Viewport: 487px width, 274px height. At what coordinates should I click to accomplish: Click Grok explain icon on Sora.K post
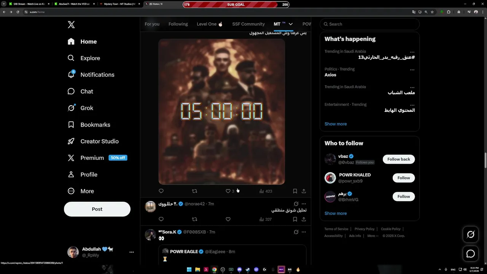(x=296, y=232)
